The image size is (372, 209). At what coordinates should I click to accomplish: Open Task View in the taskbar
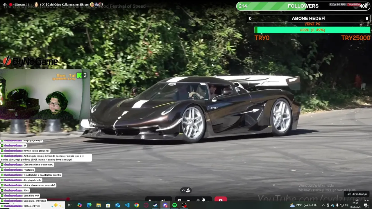70,205
